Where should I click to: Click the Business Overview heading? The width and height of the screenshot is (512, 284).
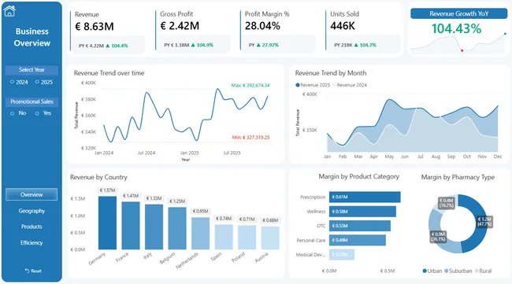32,37
